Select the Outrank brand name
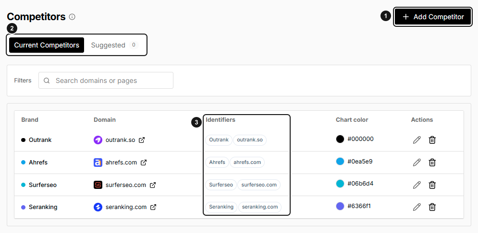This screenshot has height=233, width=478. pyautogui.click(x=40, y=140)
